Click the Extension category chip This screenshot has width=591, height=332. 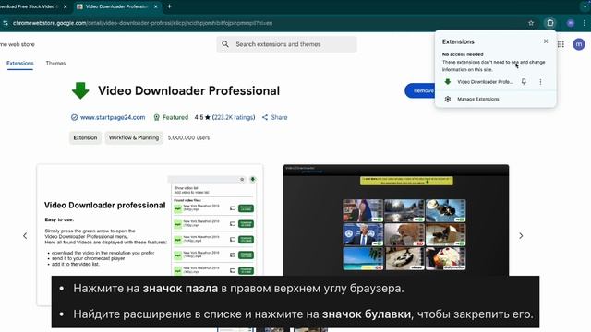point(85,137)
